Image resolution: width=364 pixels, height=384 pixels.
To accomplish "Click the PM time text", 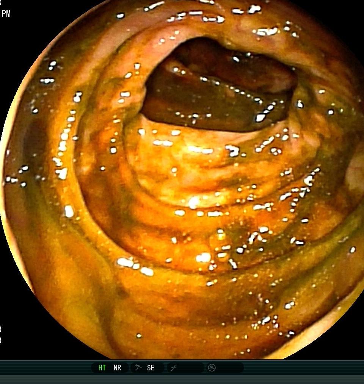I will [x=6, y=14].
